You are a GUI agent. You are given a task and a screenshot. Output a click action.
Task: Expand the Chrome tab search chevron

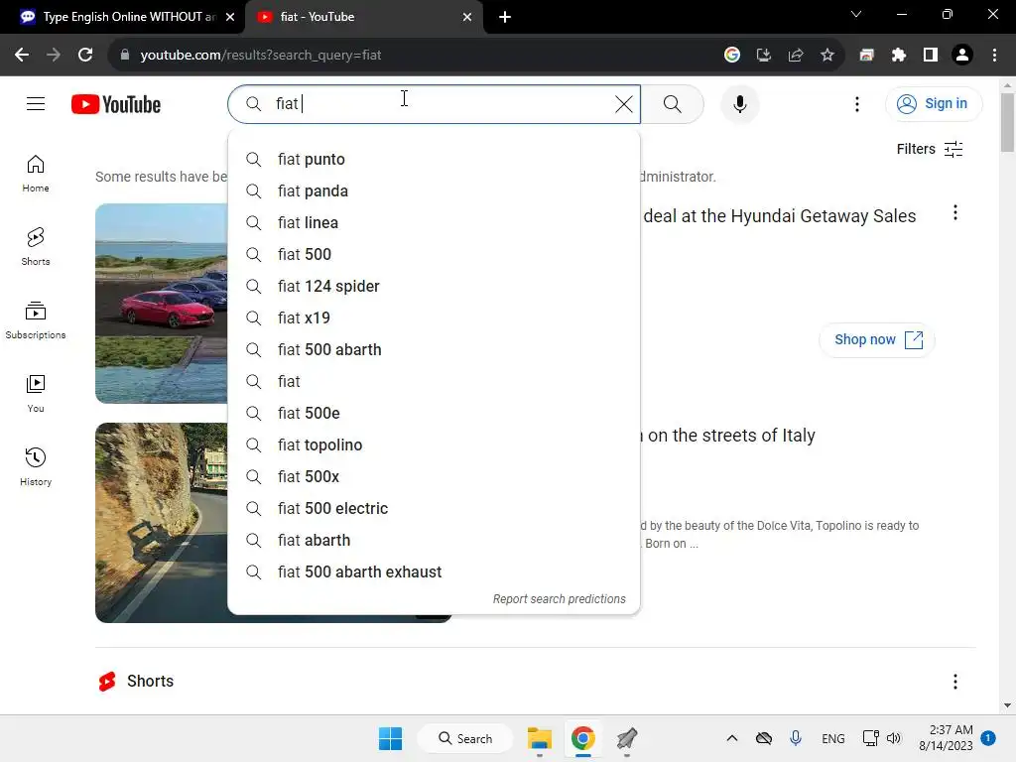[x=856, y=14]
